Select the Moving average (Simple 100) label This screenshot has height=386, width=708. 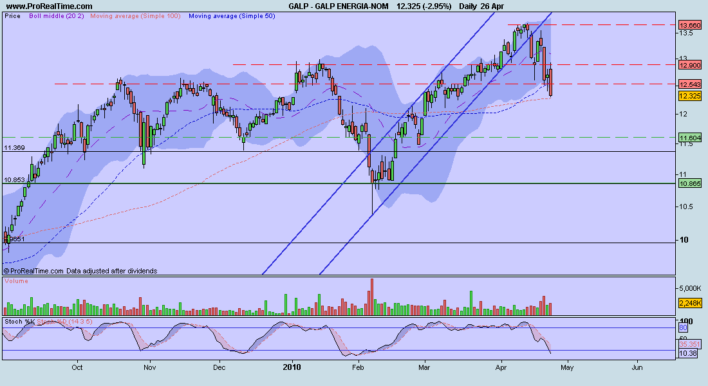(135, 16)
